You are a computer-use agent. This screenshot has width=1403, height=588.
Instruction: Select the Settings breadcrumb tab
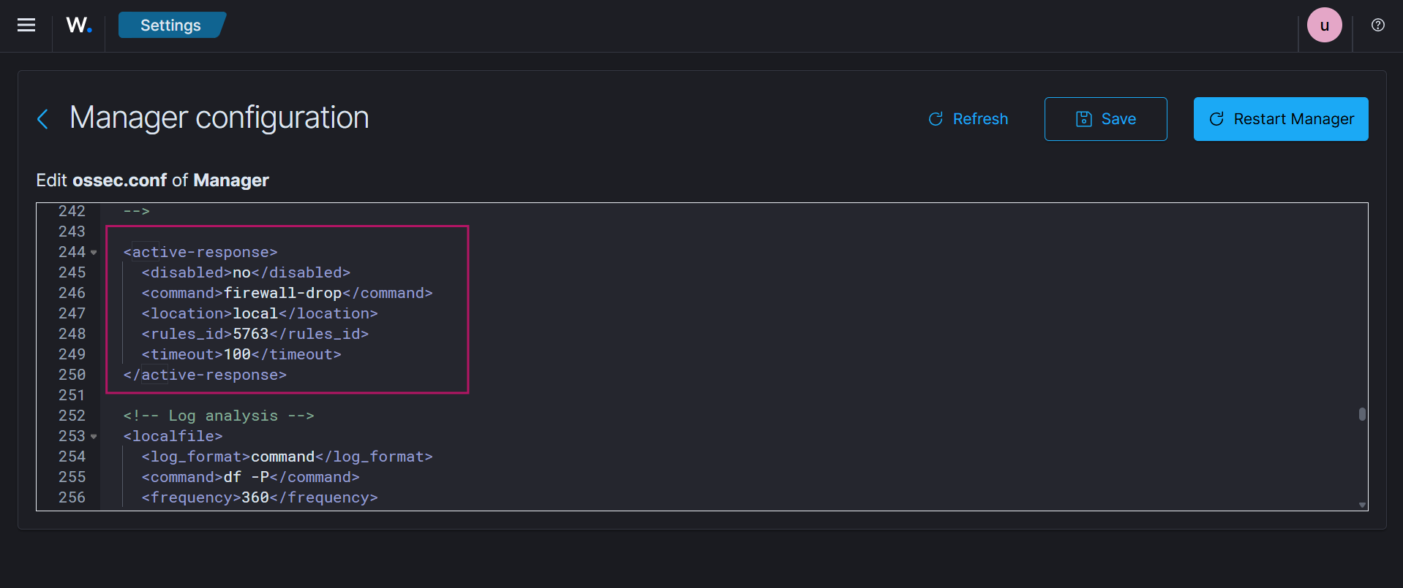click(170, 26)
